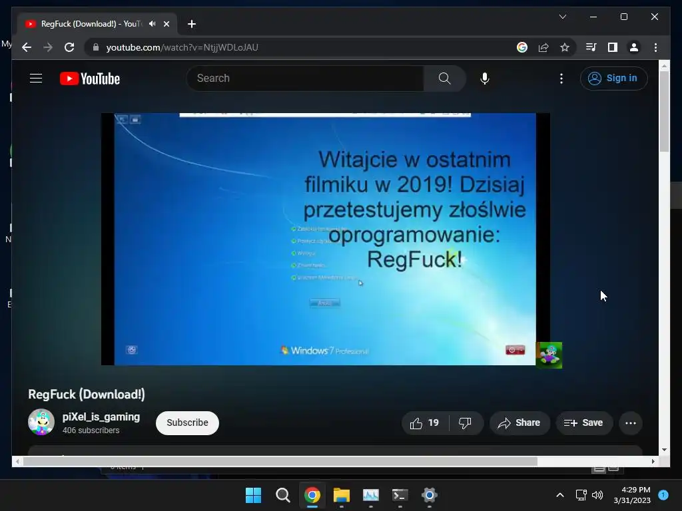Viewport: 682px width, 511px height.
Task: Bookmark this tab with the star icon
Action: click(x=565, y=47)
